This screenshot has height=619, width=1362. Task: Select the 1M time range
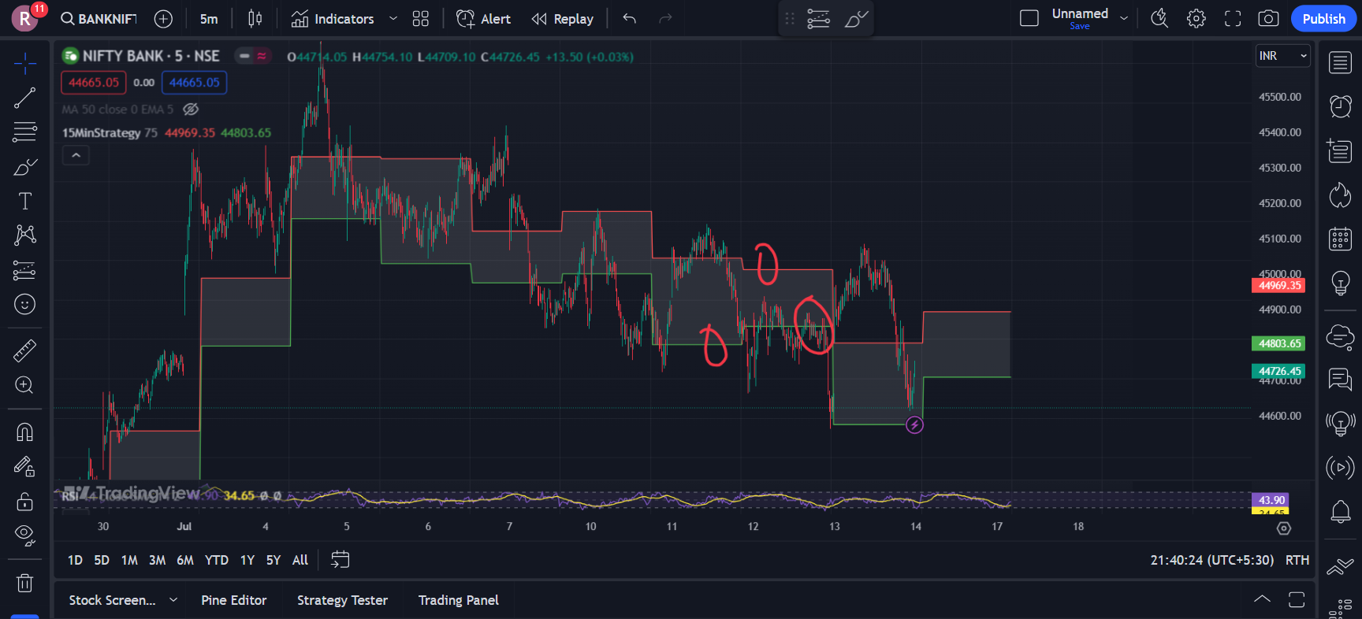coord(129,560)
